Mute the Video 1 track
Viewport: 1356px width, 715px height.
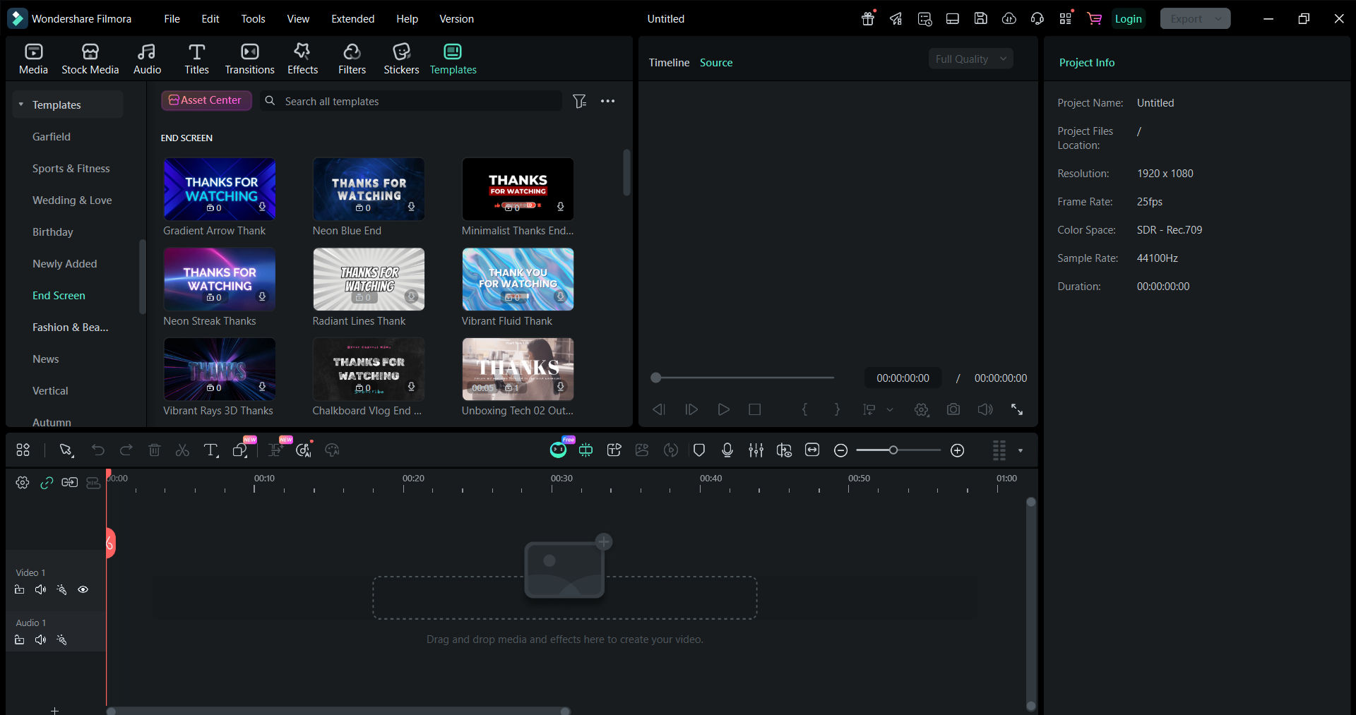(x=41, y=589)
